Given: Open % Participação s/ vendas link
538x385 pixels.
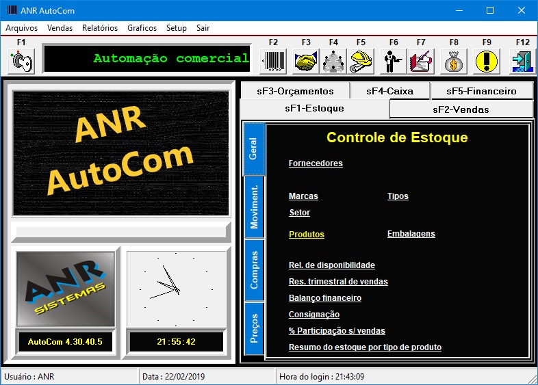Looking at the screenshot, I should [337, 331].
